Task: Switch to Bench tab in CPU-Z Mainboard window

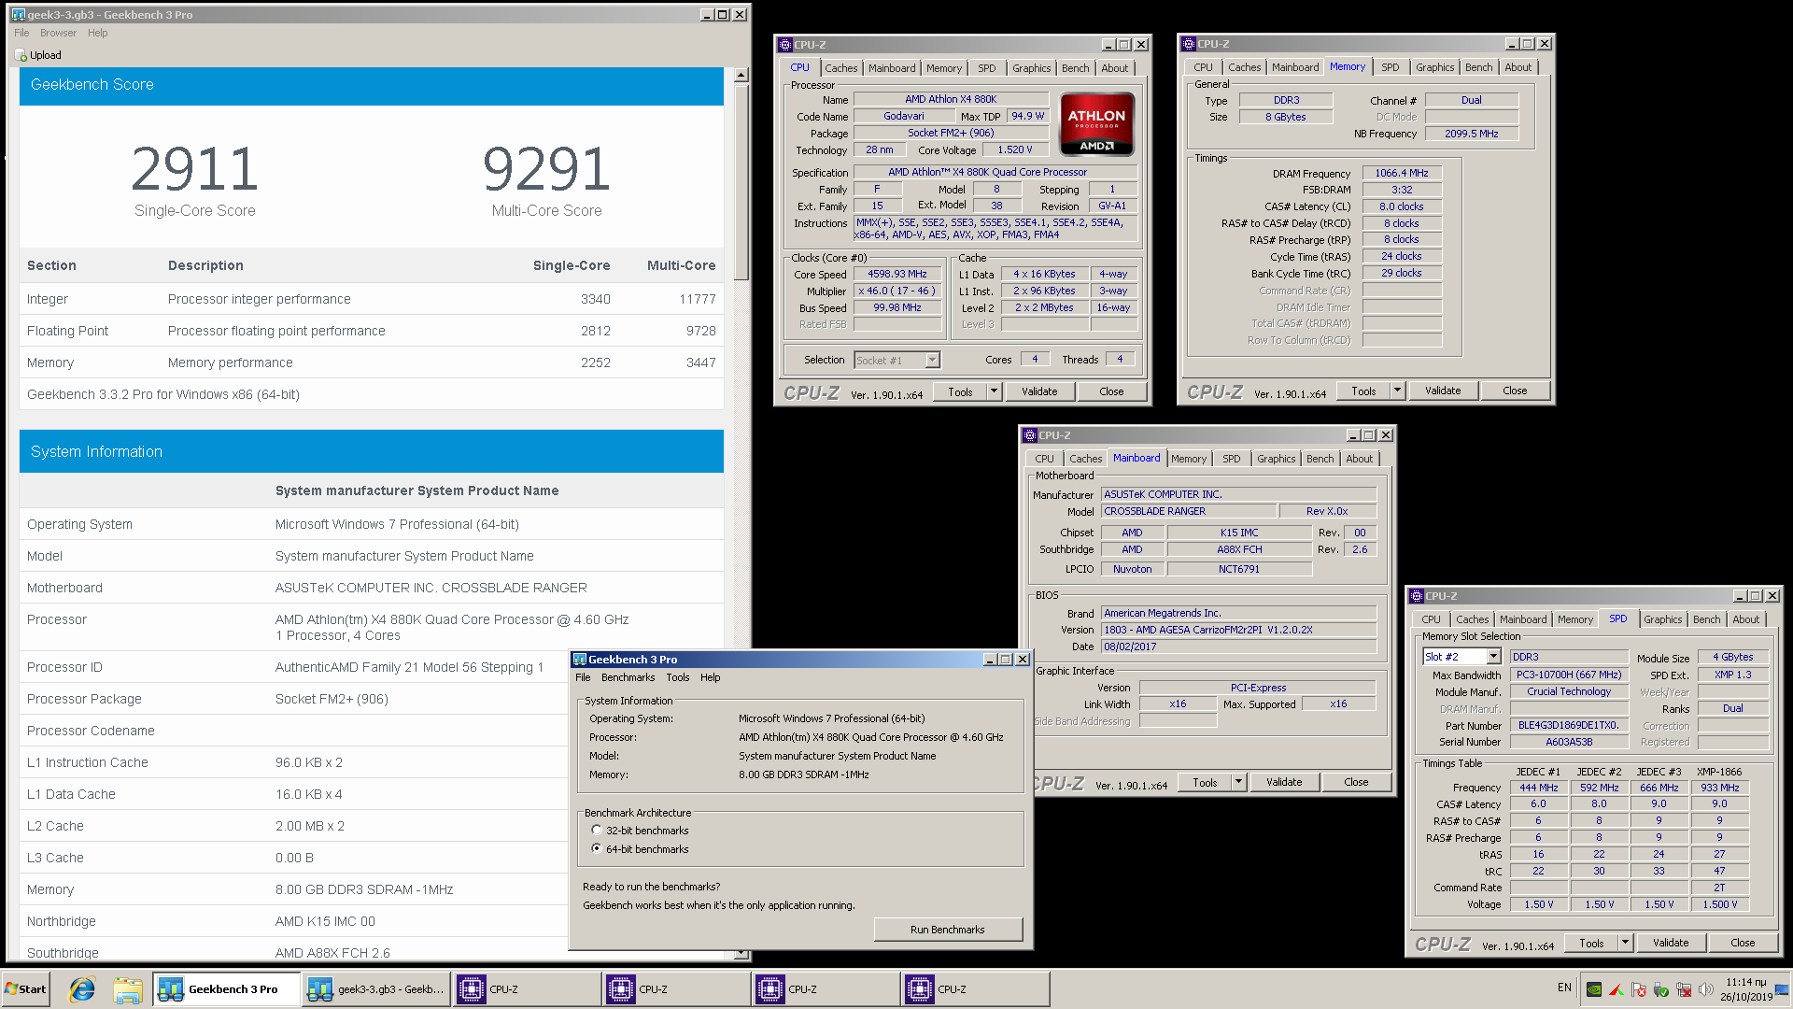Action: pos(1320,459)
